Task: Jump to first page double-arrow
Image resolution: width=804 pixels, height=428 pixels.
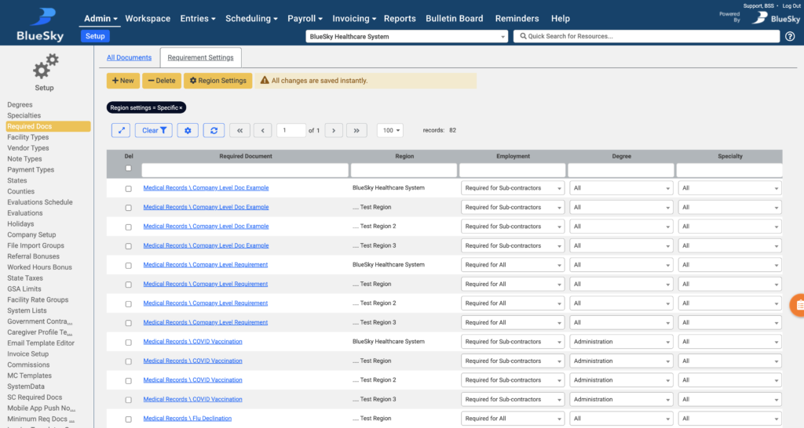Action: click(239, 131)
